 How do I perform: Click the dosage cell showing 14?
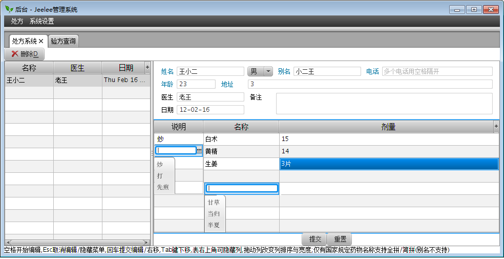[389, 151]
